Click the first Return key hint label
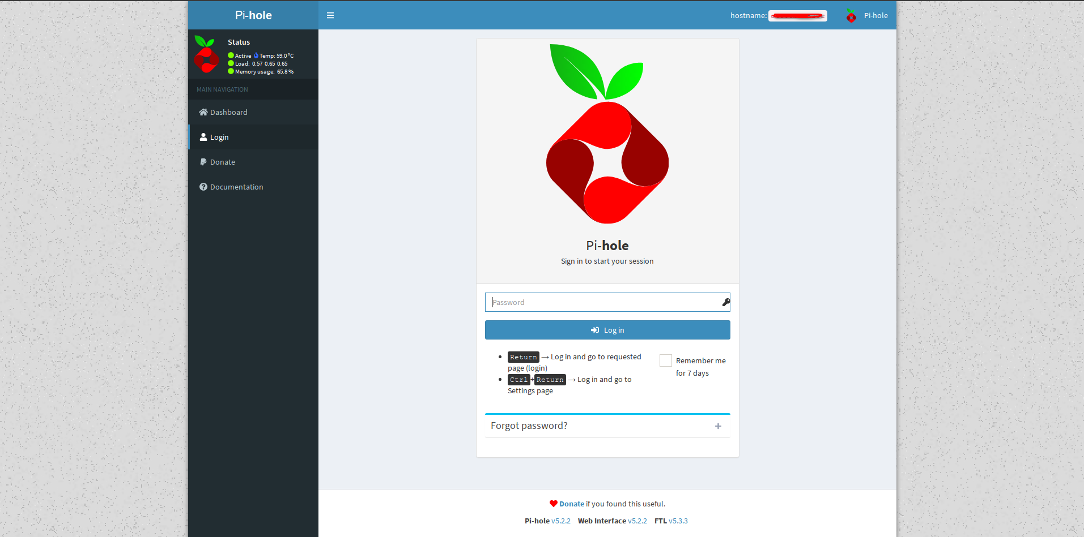 (x=524, y=357)
